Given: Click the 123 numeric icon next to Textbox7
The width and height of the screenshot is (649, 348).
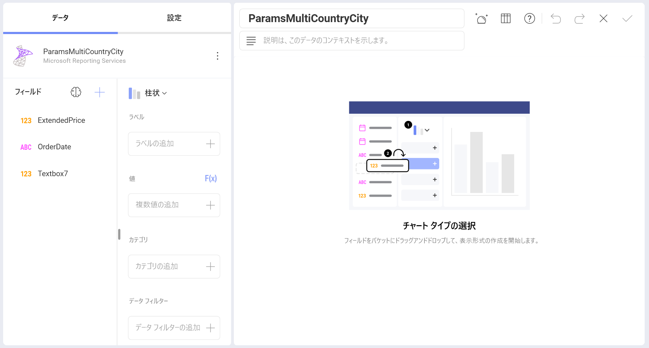Looking at the screenshot, I should coord(26,174).
